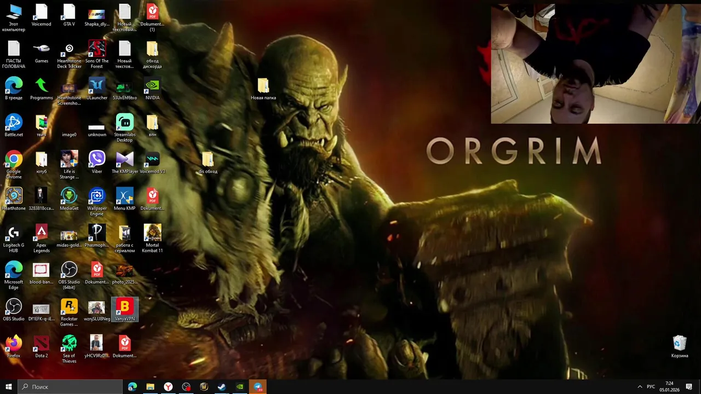Screen dimensions: 701x394
Task: Select the MediaGet desktop icon
Action: [x=69, y=199]
